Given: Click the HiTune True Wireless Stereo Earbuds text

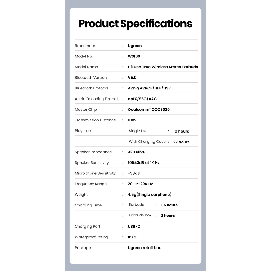Looking at the screenshot, I should pos(163,67).
